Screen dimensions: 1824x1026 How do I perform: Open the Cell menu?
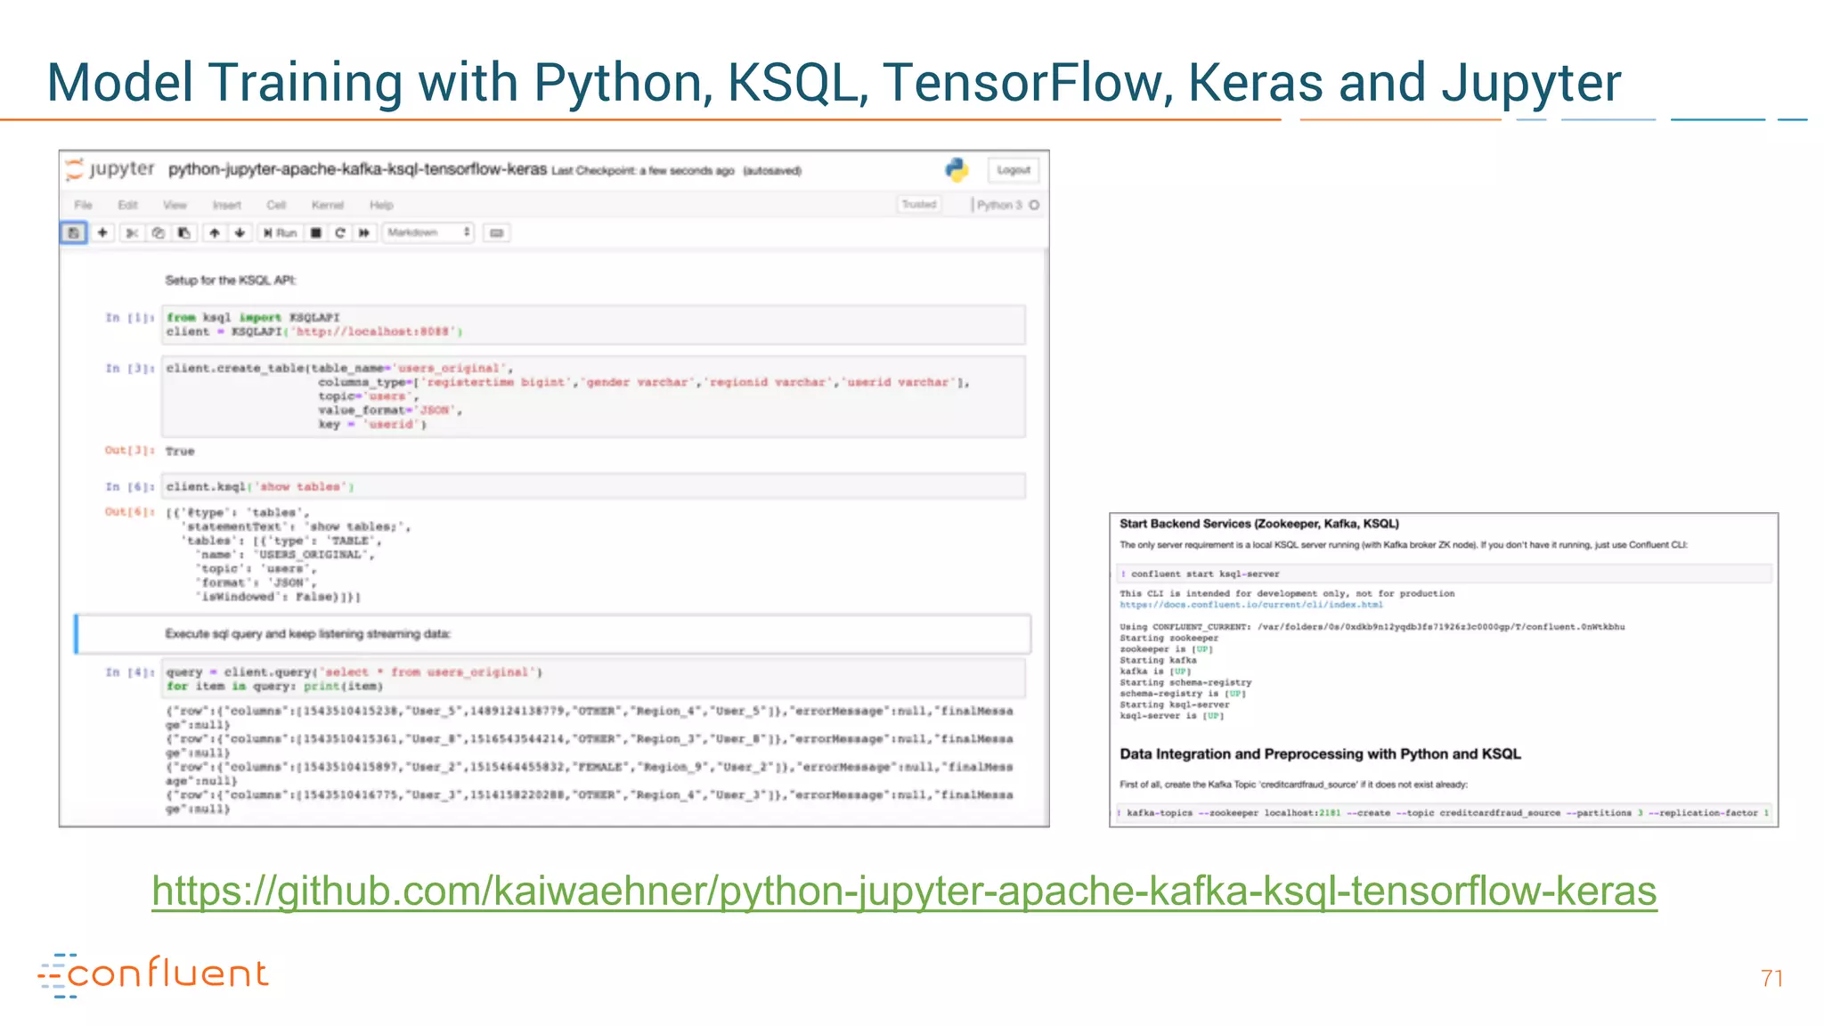click(276, 205)
